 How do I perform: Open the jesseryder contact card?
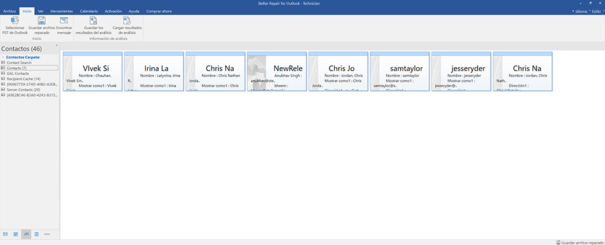[x=461, y=71]
